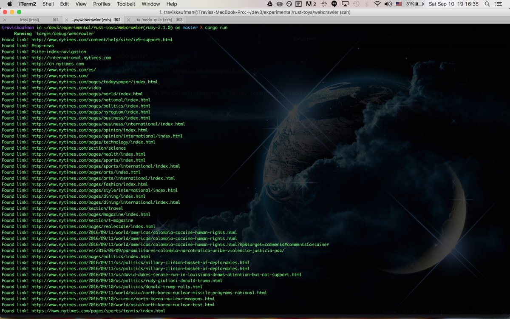Click the pages/technology/index.html URL
This screenshot has width=510, height=319.
(x=93, y=142)
